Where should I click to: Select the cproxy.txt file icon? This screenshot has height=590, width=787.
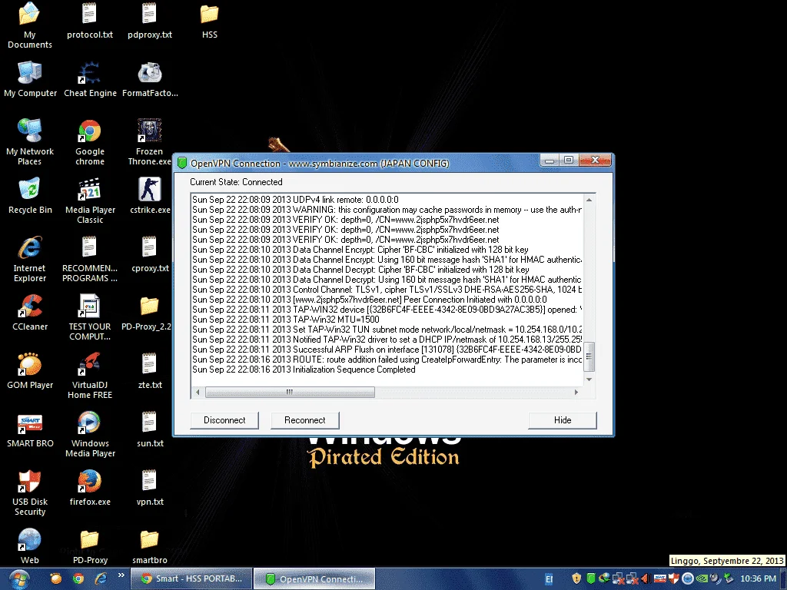tap(150, 254)
